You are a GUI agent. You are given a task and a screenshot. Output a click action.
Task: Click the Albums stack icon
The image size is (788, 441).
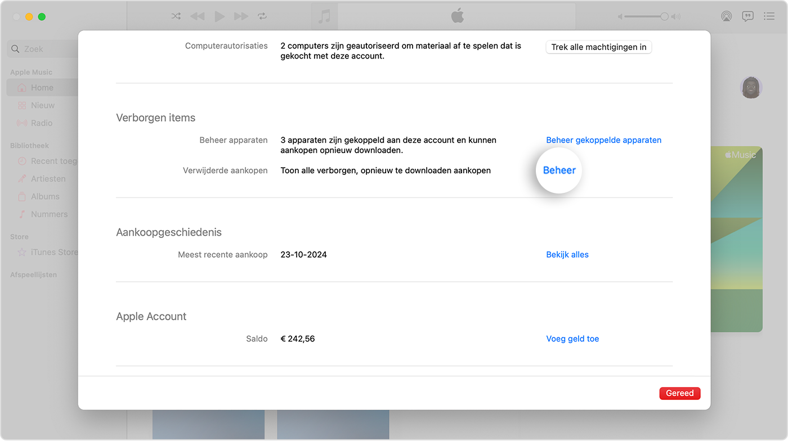(x=22, y=196)
